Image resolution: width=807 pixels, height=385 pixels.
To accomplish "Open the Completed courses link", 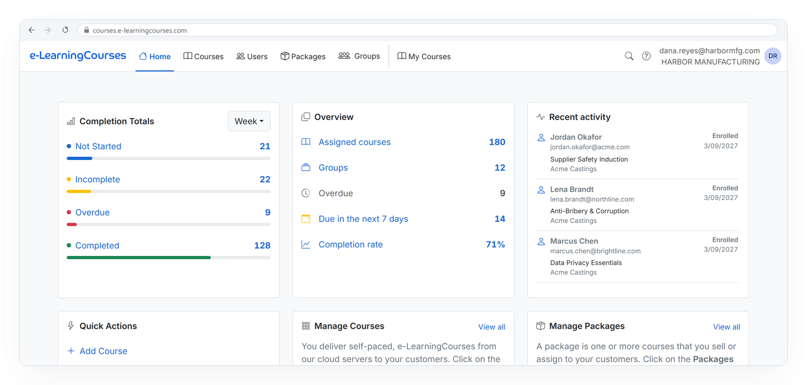I will coord(97,245).
